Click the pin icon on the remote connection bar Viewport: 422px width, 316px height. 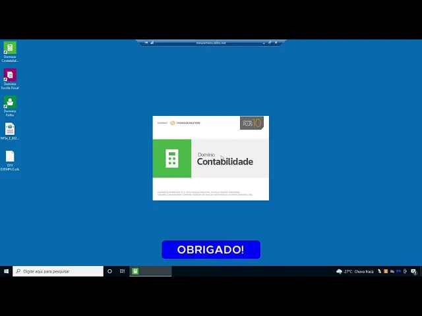tap(146, 43)
